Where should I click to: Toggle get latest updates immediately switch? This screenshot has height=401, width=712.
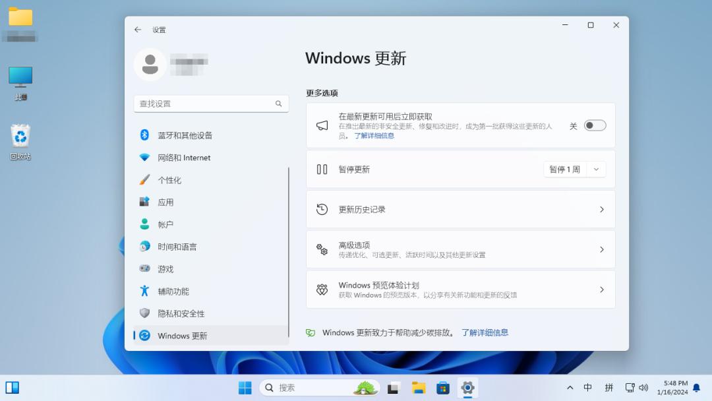pos(595,126)
